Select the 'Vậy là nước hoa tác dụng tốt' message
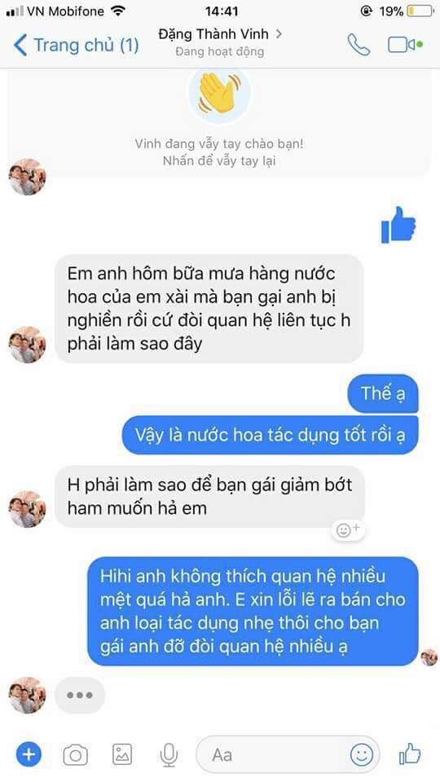The image size is (440, 782). pyautogui.click(x=270, y=435)
